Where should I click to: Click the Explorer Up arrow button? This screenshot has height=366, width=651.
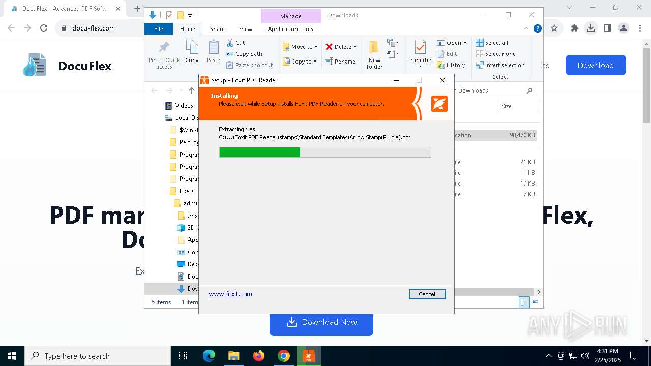point(192,90)
